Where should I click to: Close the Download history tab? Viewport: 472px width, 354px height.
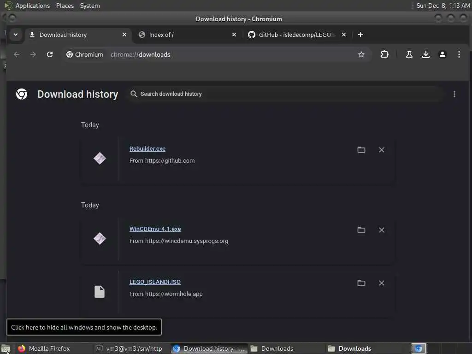124,35
